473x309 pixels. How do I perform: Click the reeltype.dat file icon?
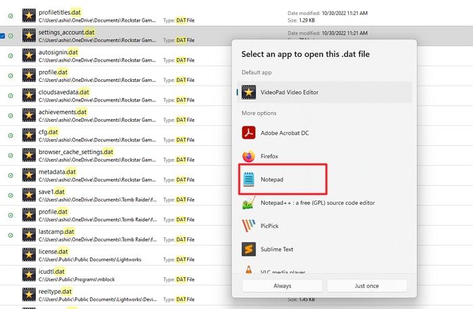click(x=29, y=294)
